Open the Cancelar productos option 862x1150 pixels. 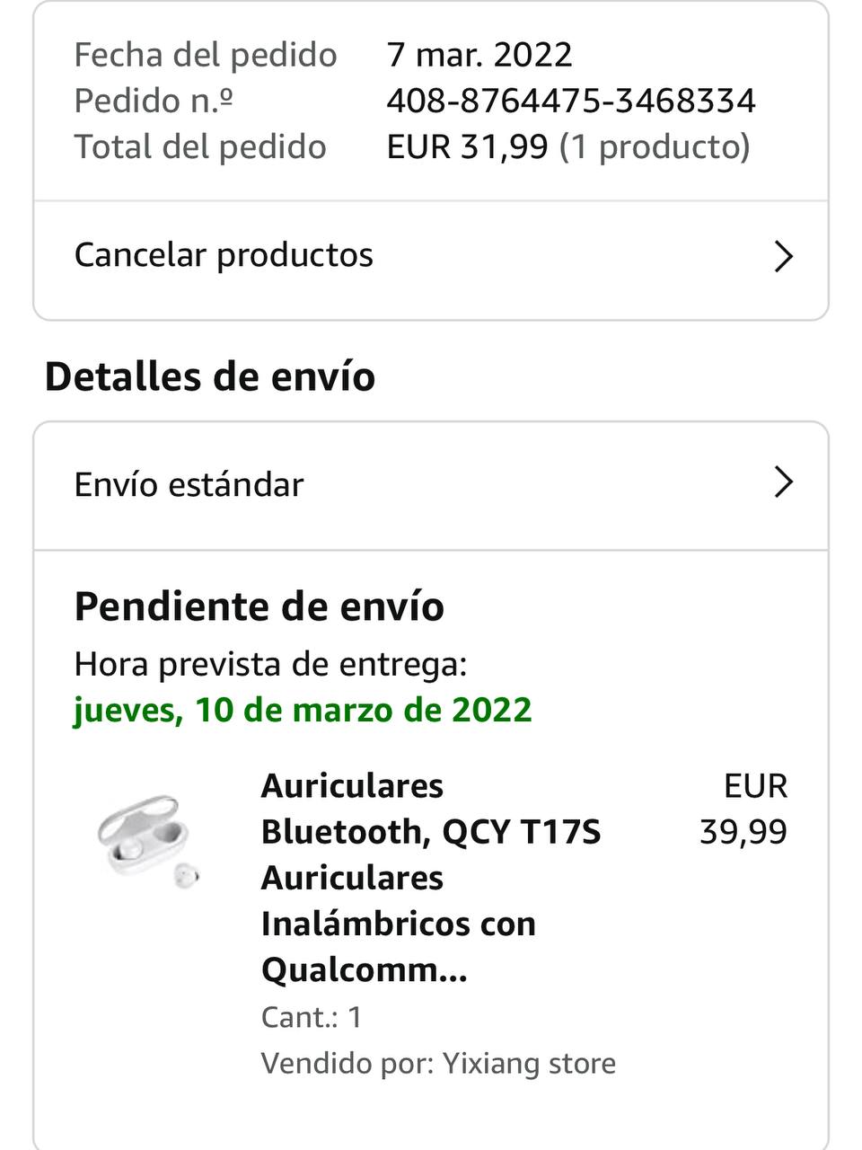coord(224,255)
